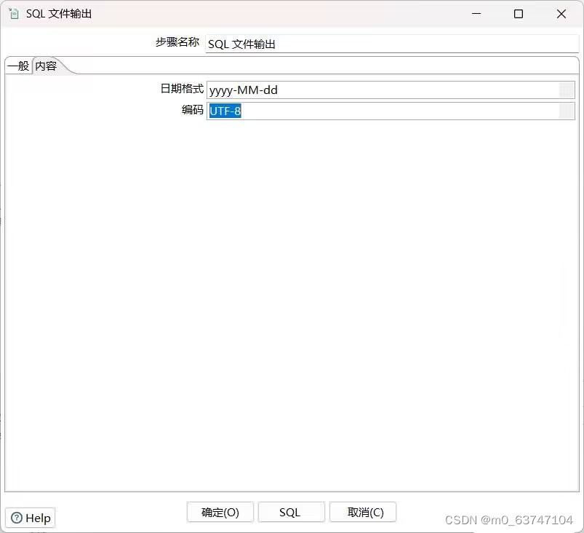Click the 编码 label

click(192, 110)
